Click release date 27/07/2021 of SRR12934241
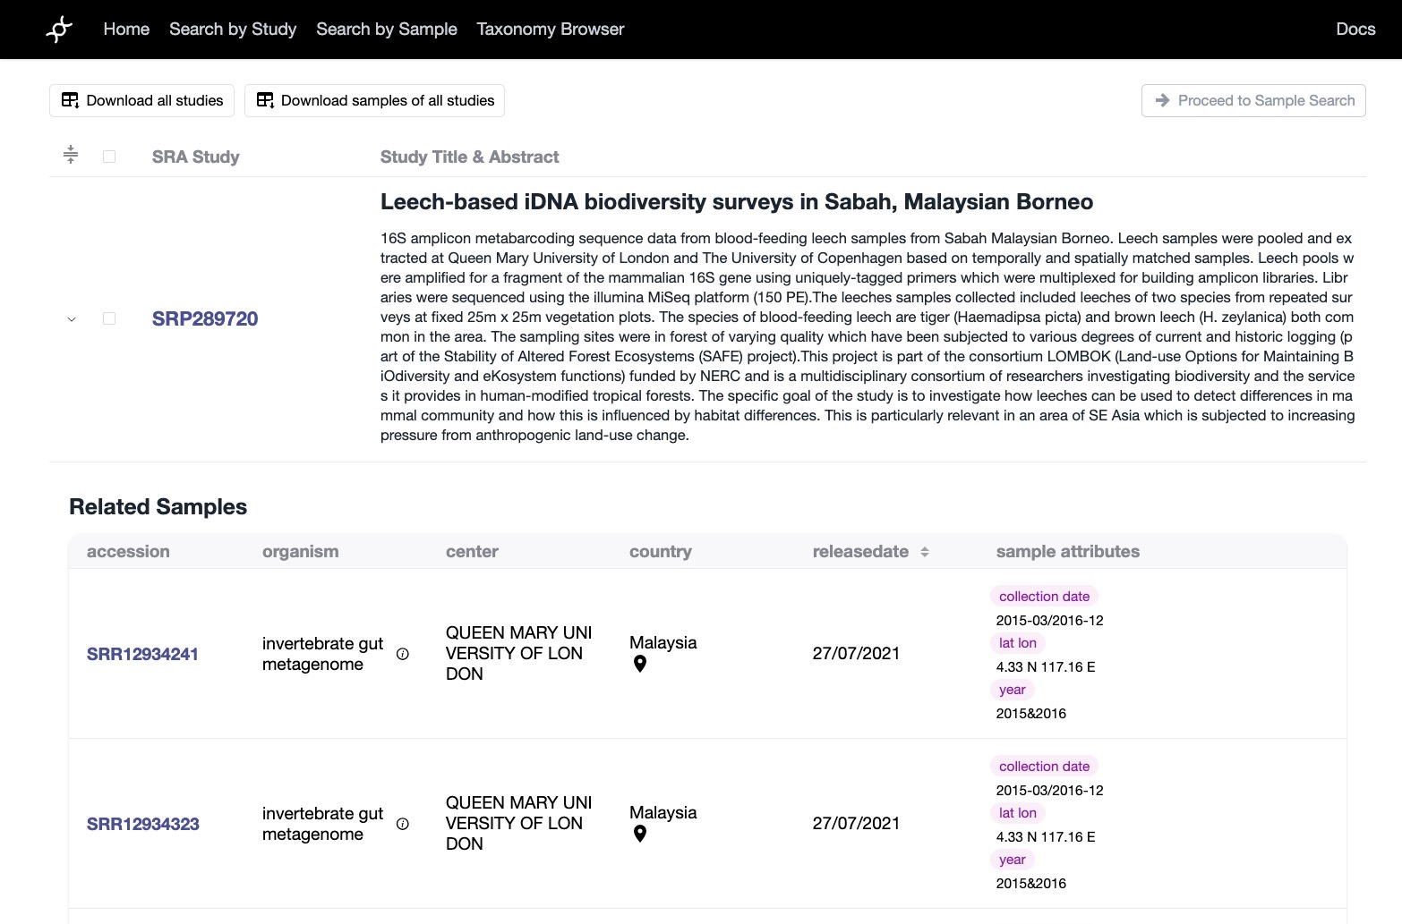1402x924 pixels. coord(856,653)
